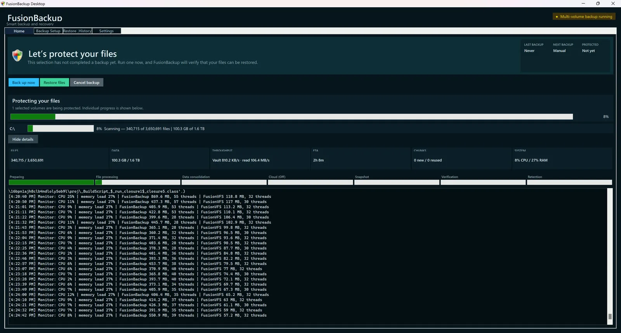Click the Preparing stage progress bar
The height and width of the screenshot is (333, 621).
point(51,182)
